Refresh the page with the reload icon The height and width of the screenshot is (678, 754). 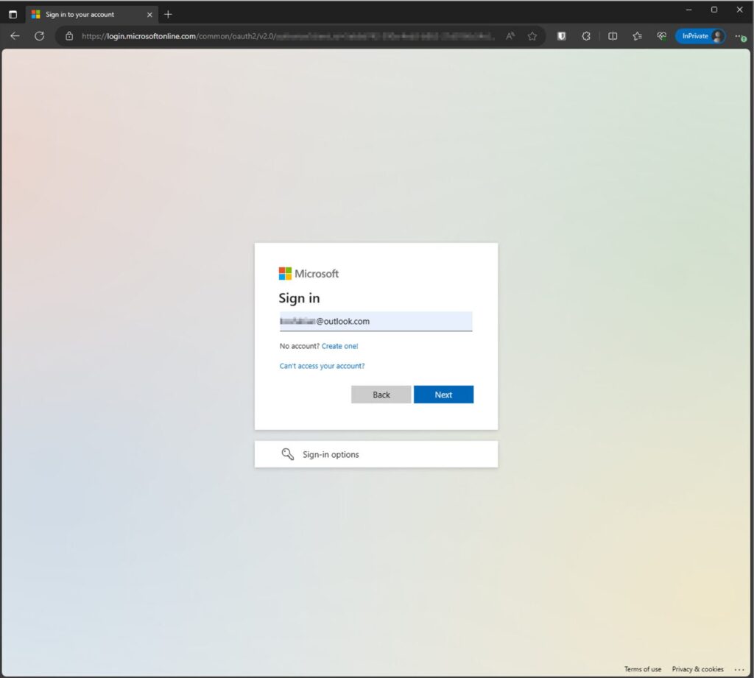pos(39,35)
